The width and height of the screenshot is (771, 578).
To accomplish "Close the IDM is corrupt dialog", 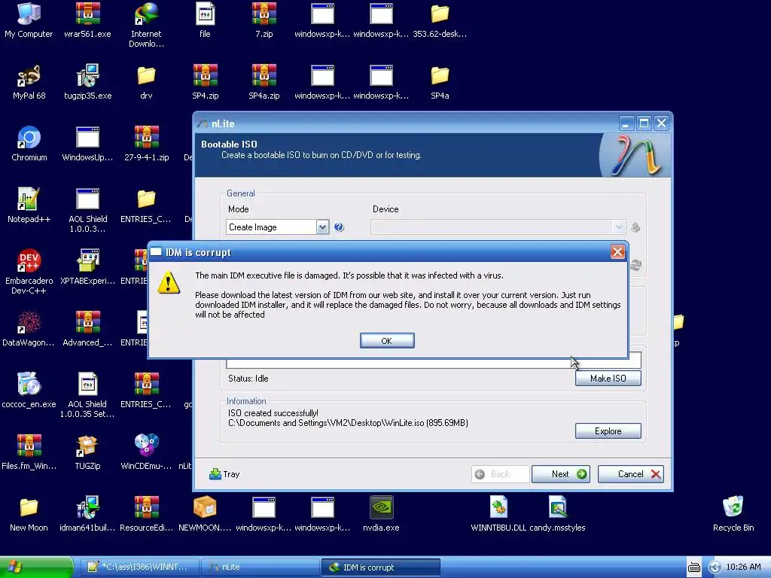I will click(x=617, y=252).
